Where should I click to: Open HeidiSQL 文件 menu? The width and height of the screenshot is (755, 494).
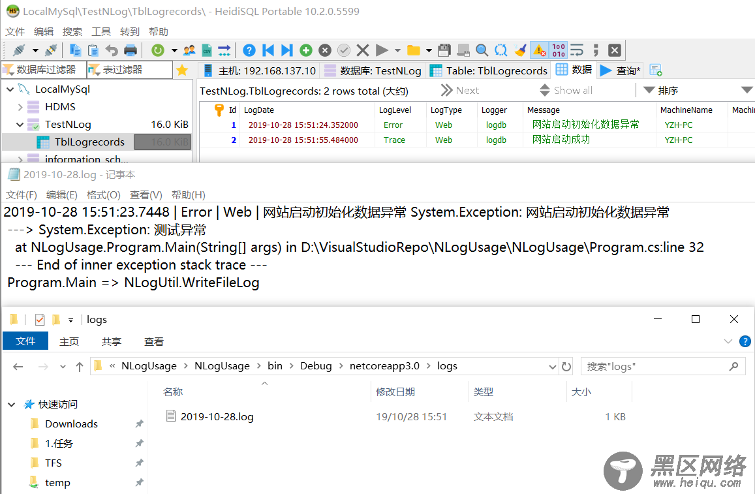coord(15,32)
